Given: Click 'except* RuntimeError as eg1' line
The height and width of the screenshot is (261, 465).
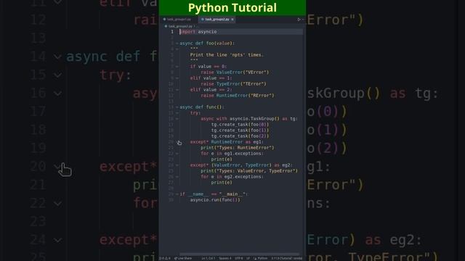Looking at the screenshot, I should click(227, 142).
